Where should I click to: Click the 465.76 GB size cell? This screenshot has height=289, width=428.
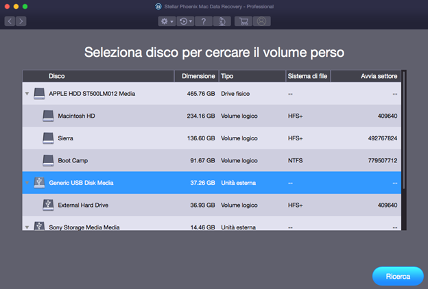[x=201, y=94]
